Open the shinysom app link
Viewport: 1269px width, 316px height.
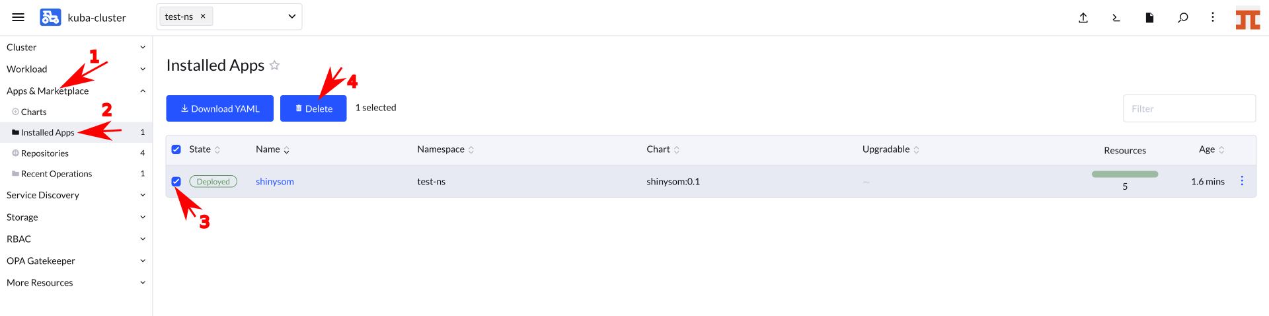point(275,181)
